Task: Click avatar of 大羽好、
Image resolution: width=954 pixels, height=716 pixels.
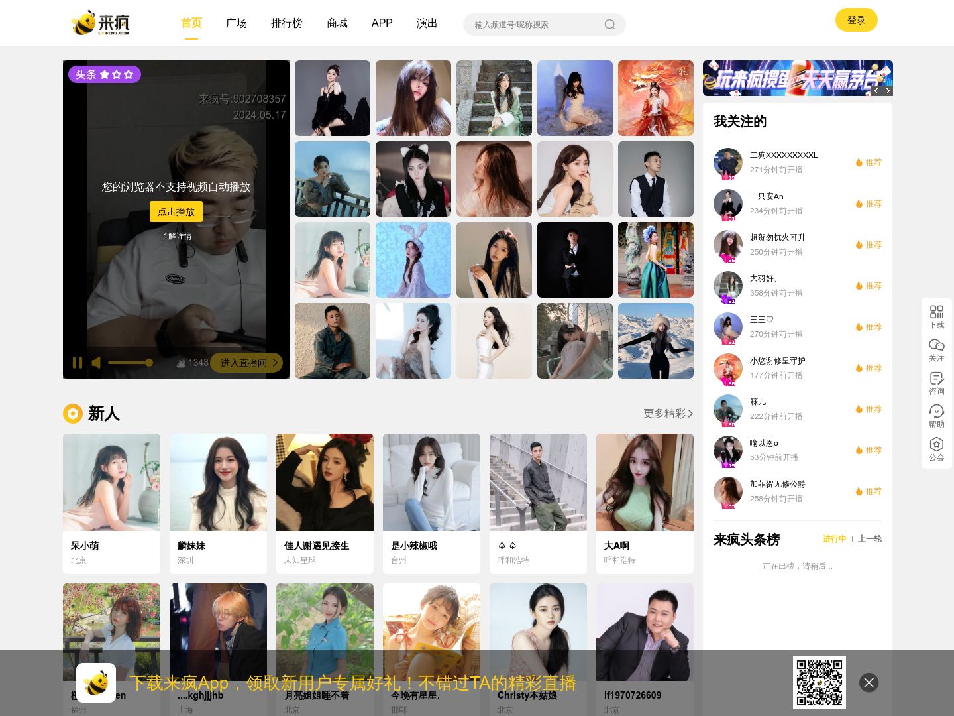Action: pos(728,286)
